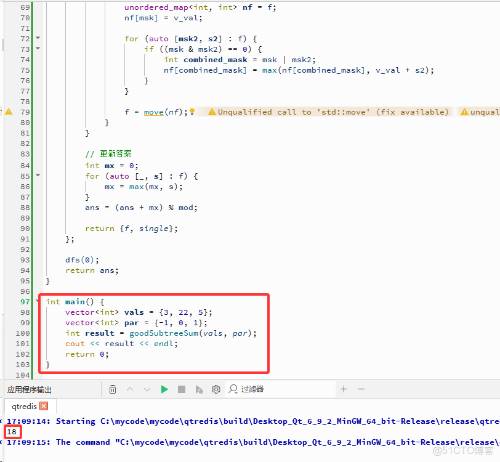
Task: Click vals vector declaration on line 98
Action: [139, 312]
